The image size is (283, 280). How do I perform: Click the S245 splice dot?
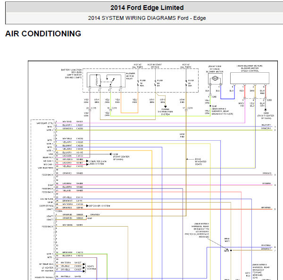pyautogui.click(x=210, y=106)
